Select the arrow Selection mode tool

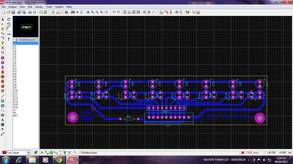pyautogui.click(x=3, y=20)
